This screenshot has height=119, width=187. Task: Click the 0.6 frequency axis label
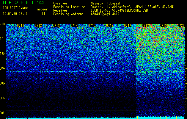pos(2,113)
